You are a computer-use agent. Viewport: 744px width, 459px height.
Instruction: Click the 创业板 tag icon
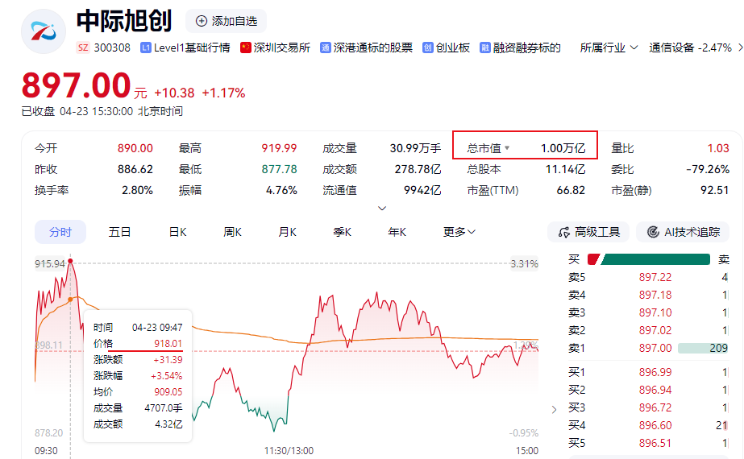pos(428,48)
